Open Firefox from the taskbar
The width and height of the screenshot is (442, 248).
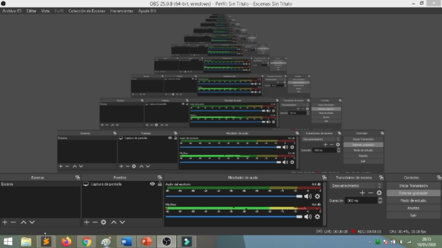[x=66, y=242]
